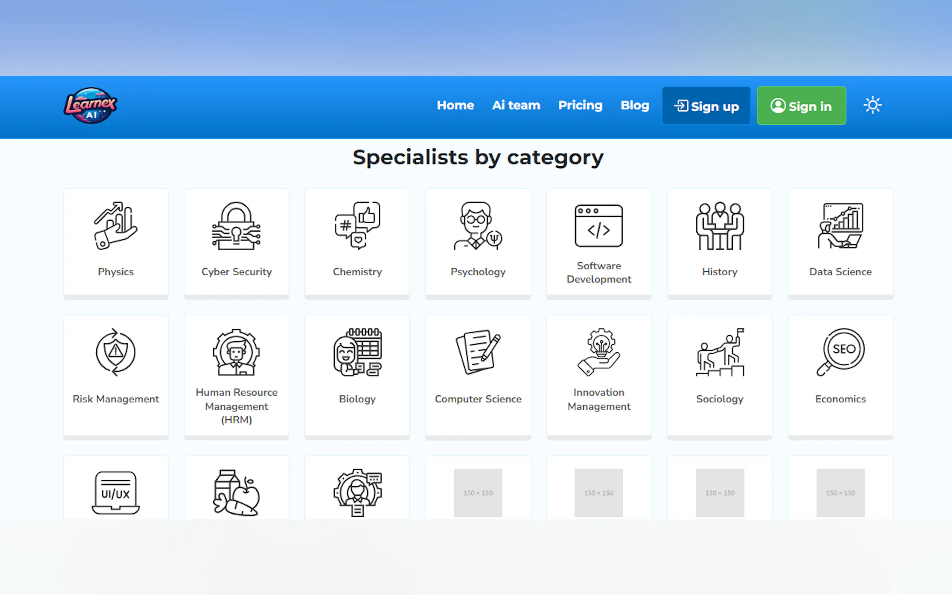Open the Pricing page

(x=580, y=105)
